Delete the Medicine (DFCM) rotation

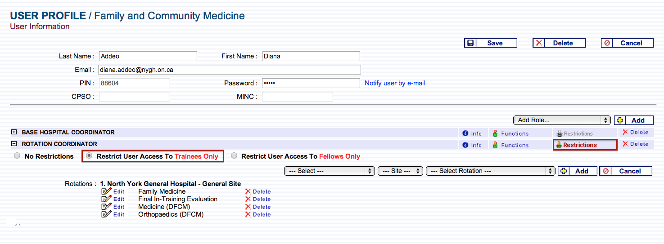(257, 207)
